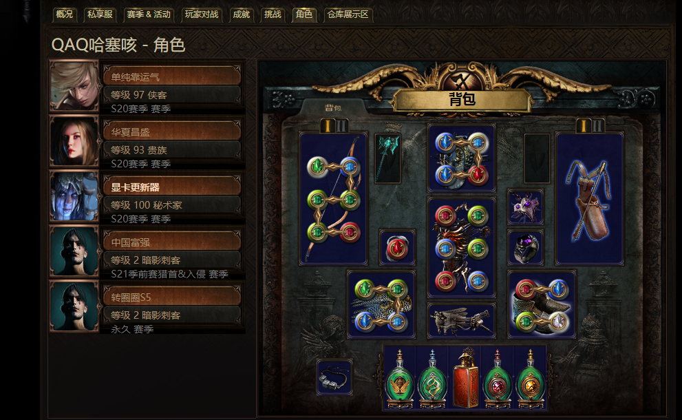The height and width of the screenshot is (420, 682).
Task: Select the red flask in the flask bar
Action: pyautogui.click(x=465, y=378)
